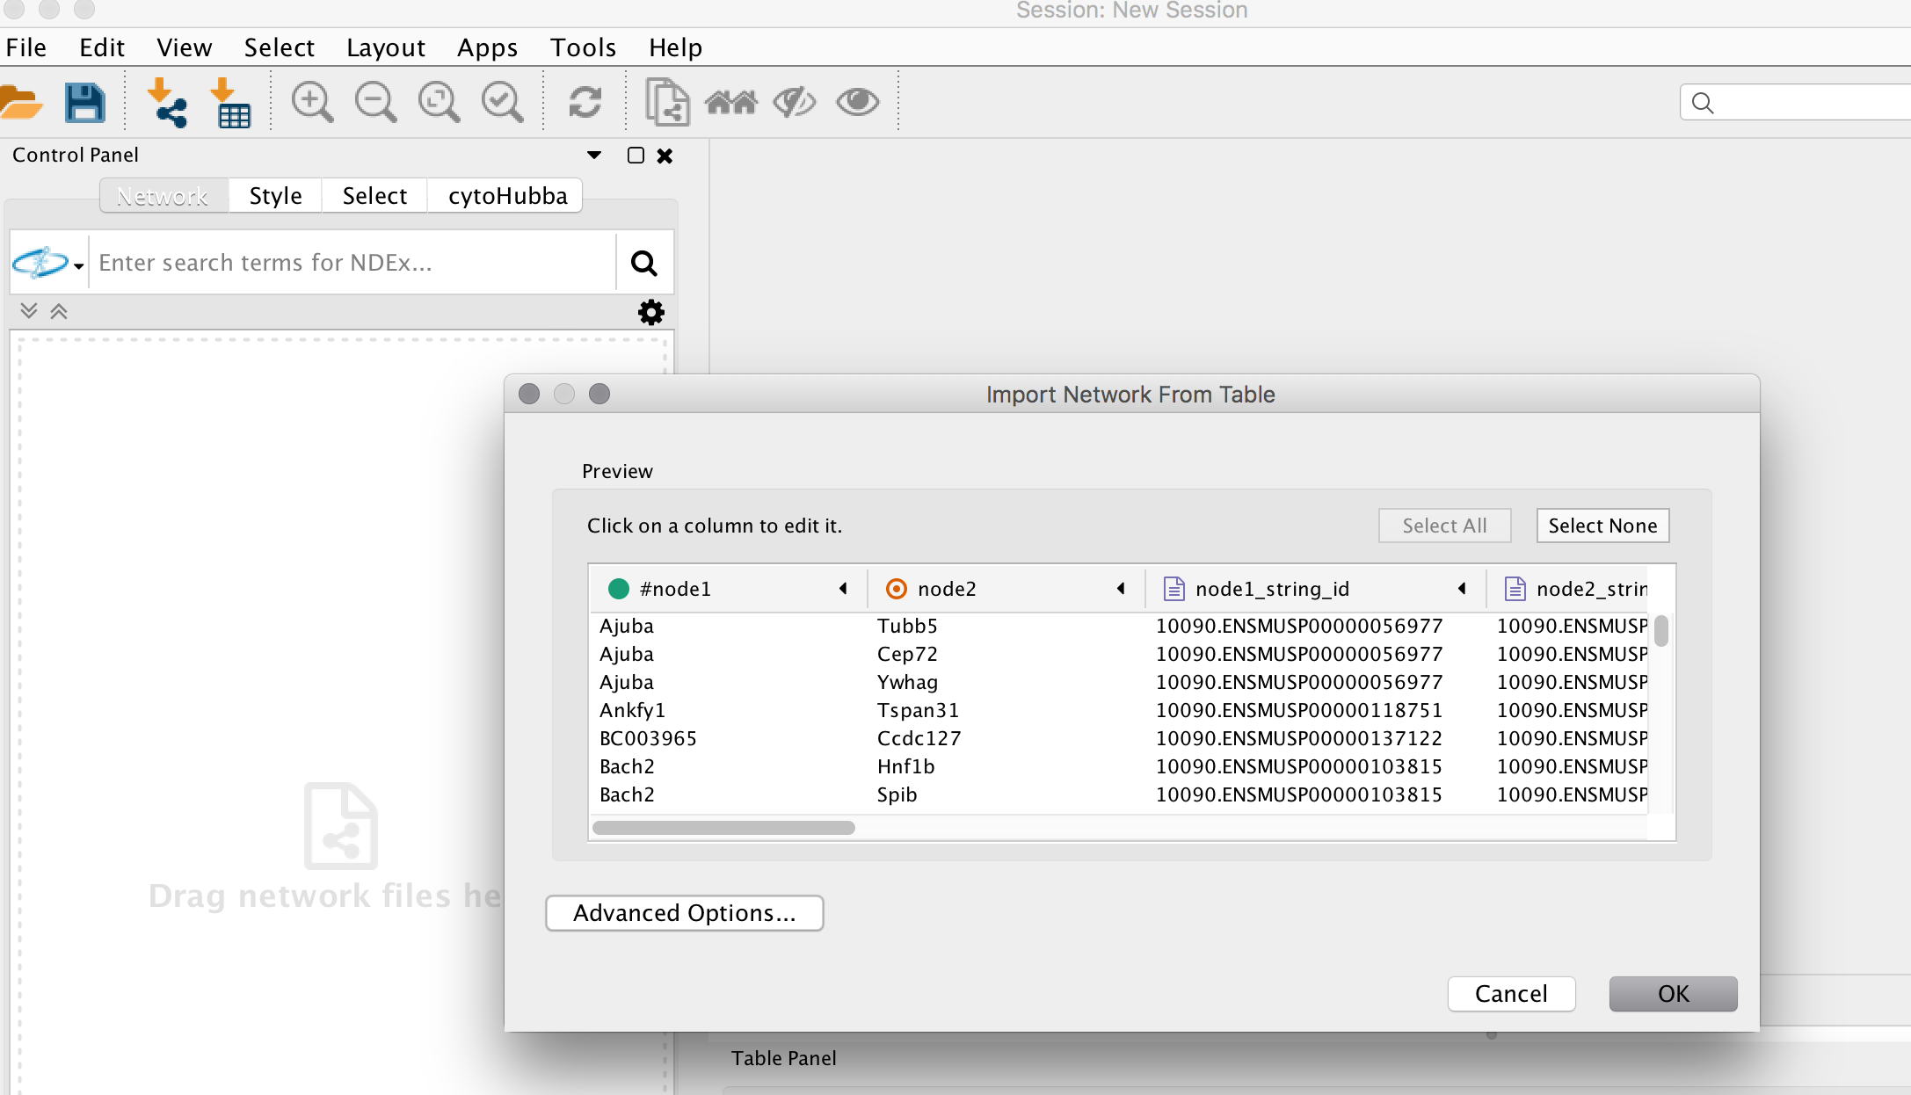
Task: Click the First Neighbors houses icon
Action: tap(730, 103)
